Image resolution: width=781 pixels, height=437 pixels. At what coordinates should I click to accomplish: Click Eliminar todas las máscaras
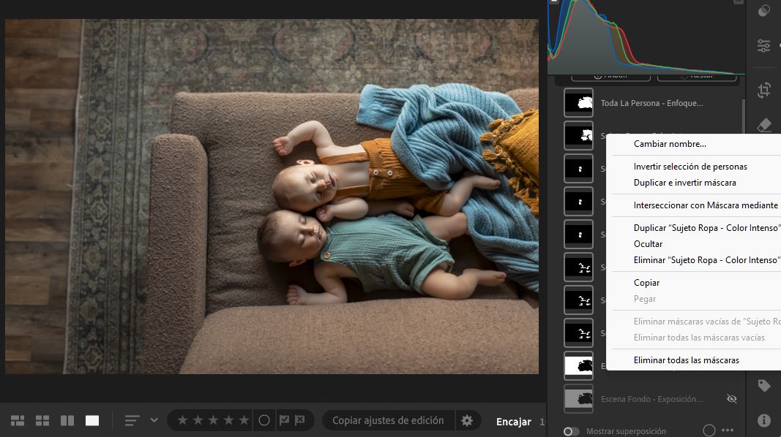click(x=686, y=360)
